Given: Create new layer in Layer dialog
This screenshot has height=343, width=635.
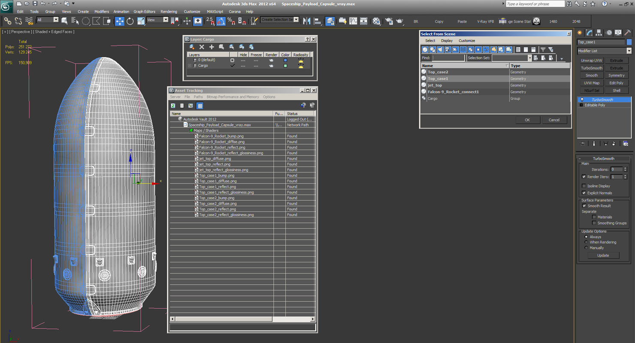Looking at the screenshot, I should [192, 47].
